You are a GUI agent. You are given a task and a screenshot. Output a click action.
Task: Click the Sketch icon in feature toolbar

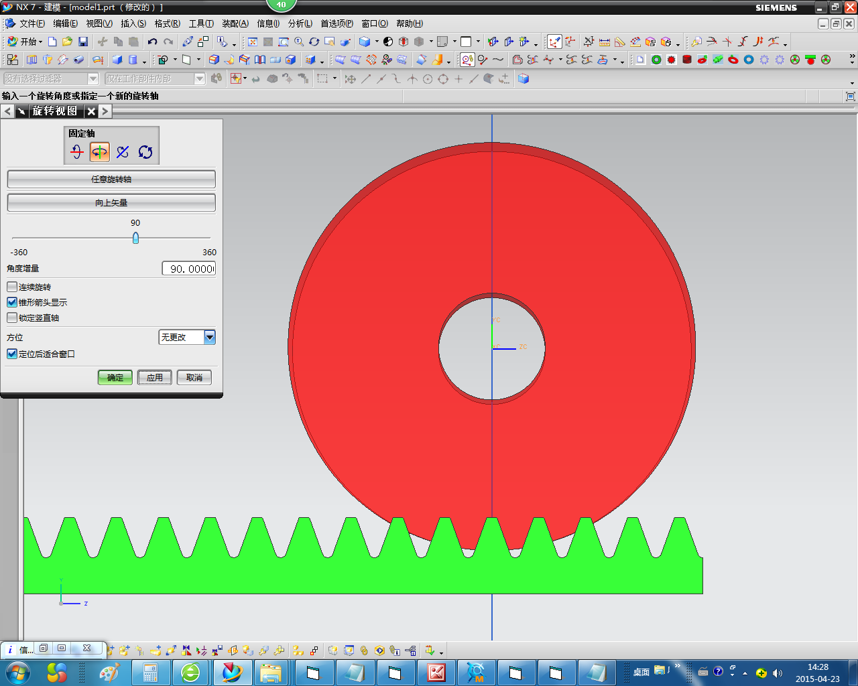pos(12,60)
